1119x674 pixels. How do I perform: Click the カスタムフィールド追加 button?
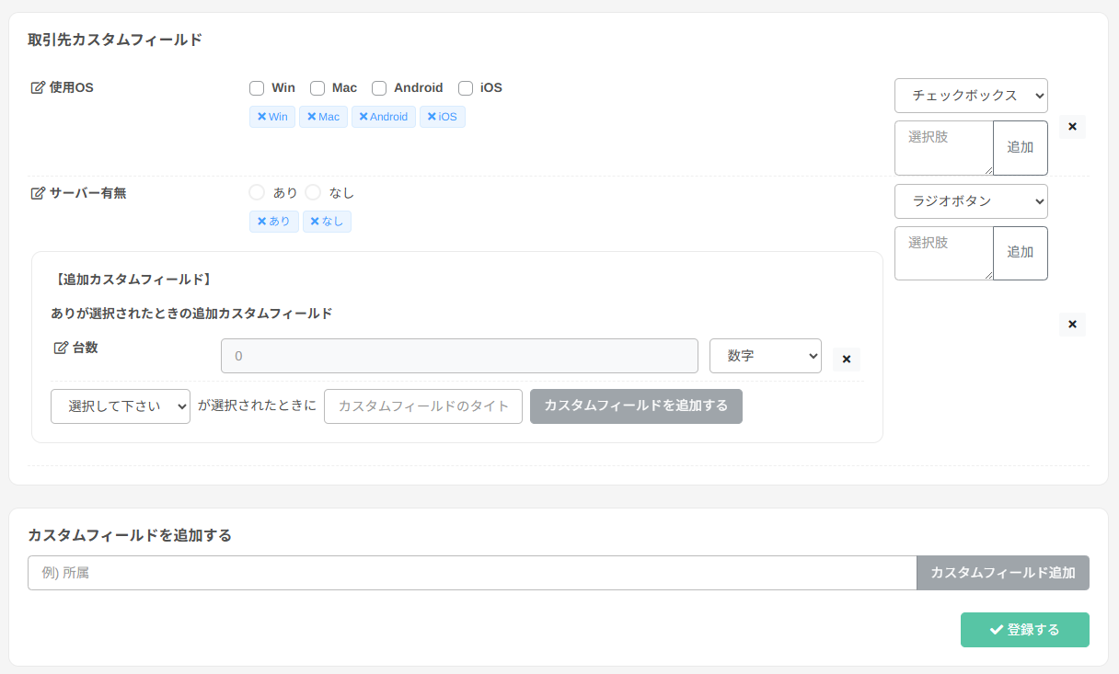coord(1003,573)
